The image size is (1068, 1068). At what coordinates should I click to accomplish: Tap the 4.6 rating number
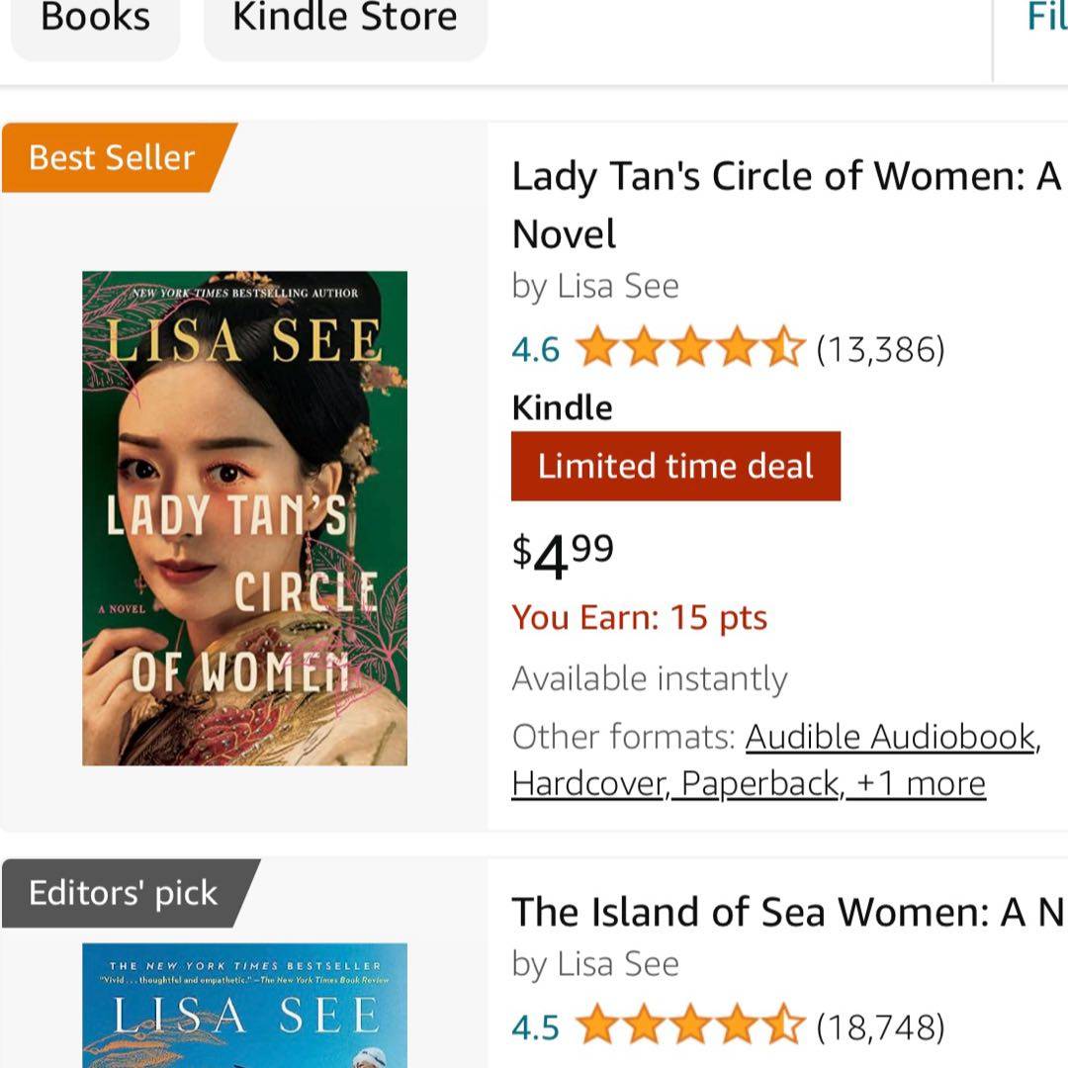[x=535, y=349]
